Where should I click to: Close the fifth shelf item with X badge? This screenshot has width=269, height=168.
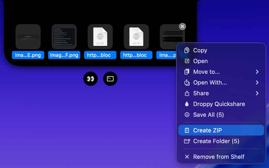coord(182,26)
